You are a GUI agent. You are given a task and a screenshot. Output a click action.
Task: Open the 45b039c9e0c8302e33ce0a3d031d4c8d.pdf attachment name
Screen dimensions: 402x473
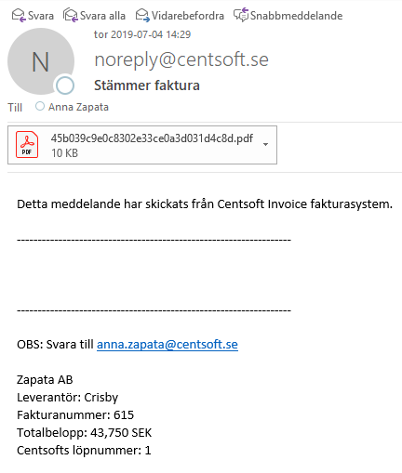click(x=152, y=138)
